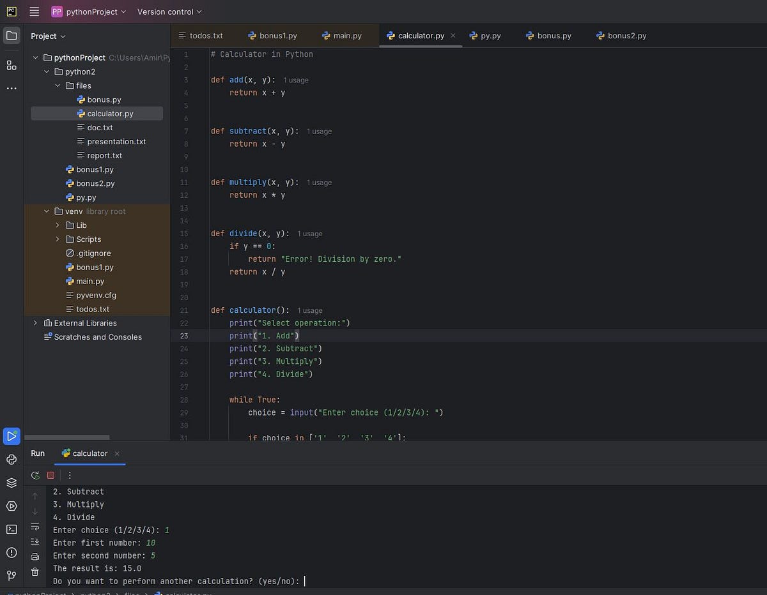Collapse the python2 folder

click(x=47, y=72)
